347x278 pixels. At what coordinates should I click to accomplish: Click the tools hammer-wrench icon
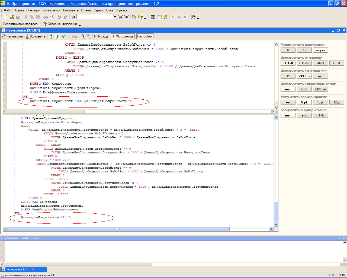193,17
